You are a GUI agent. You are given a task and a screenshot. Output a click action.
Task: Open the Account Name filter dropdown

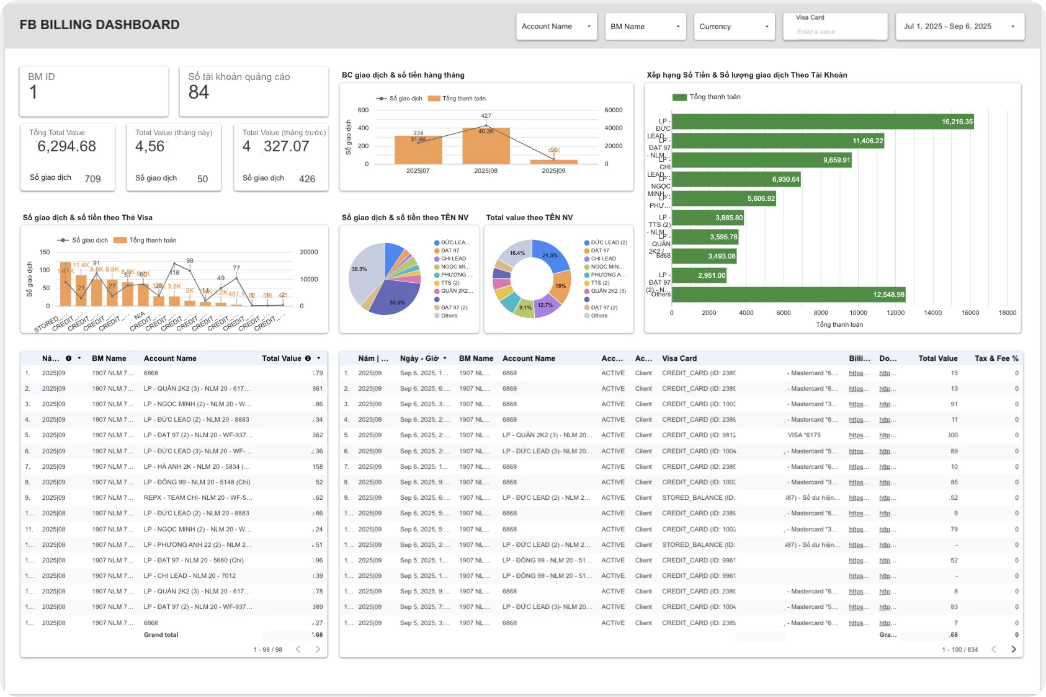coord(556,27)
